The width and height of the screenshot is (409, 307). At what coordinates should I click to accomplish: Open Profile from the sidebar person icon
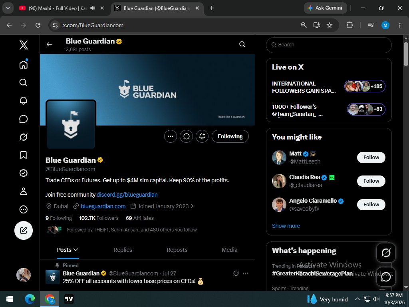click(x=24, y=191)
